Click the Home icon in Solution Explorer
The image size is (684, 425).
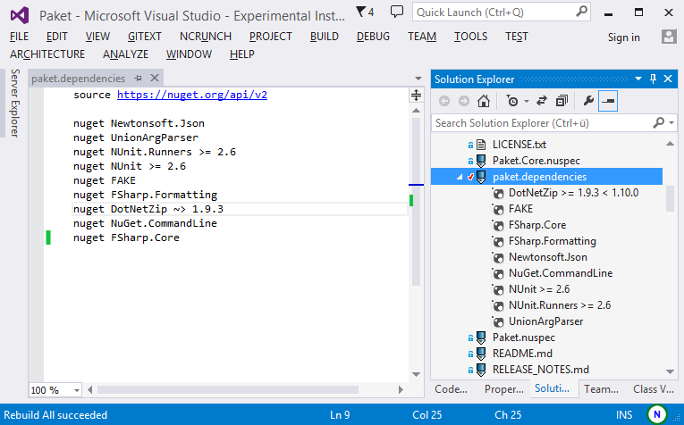[483, 101]
